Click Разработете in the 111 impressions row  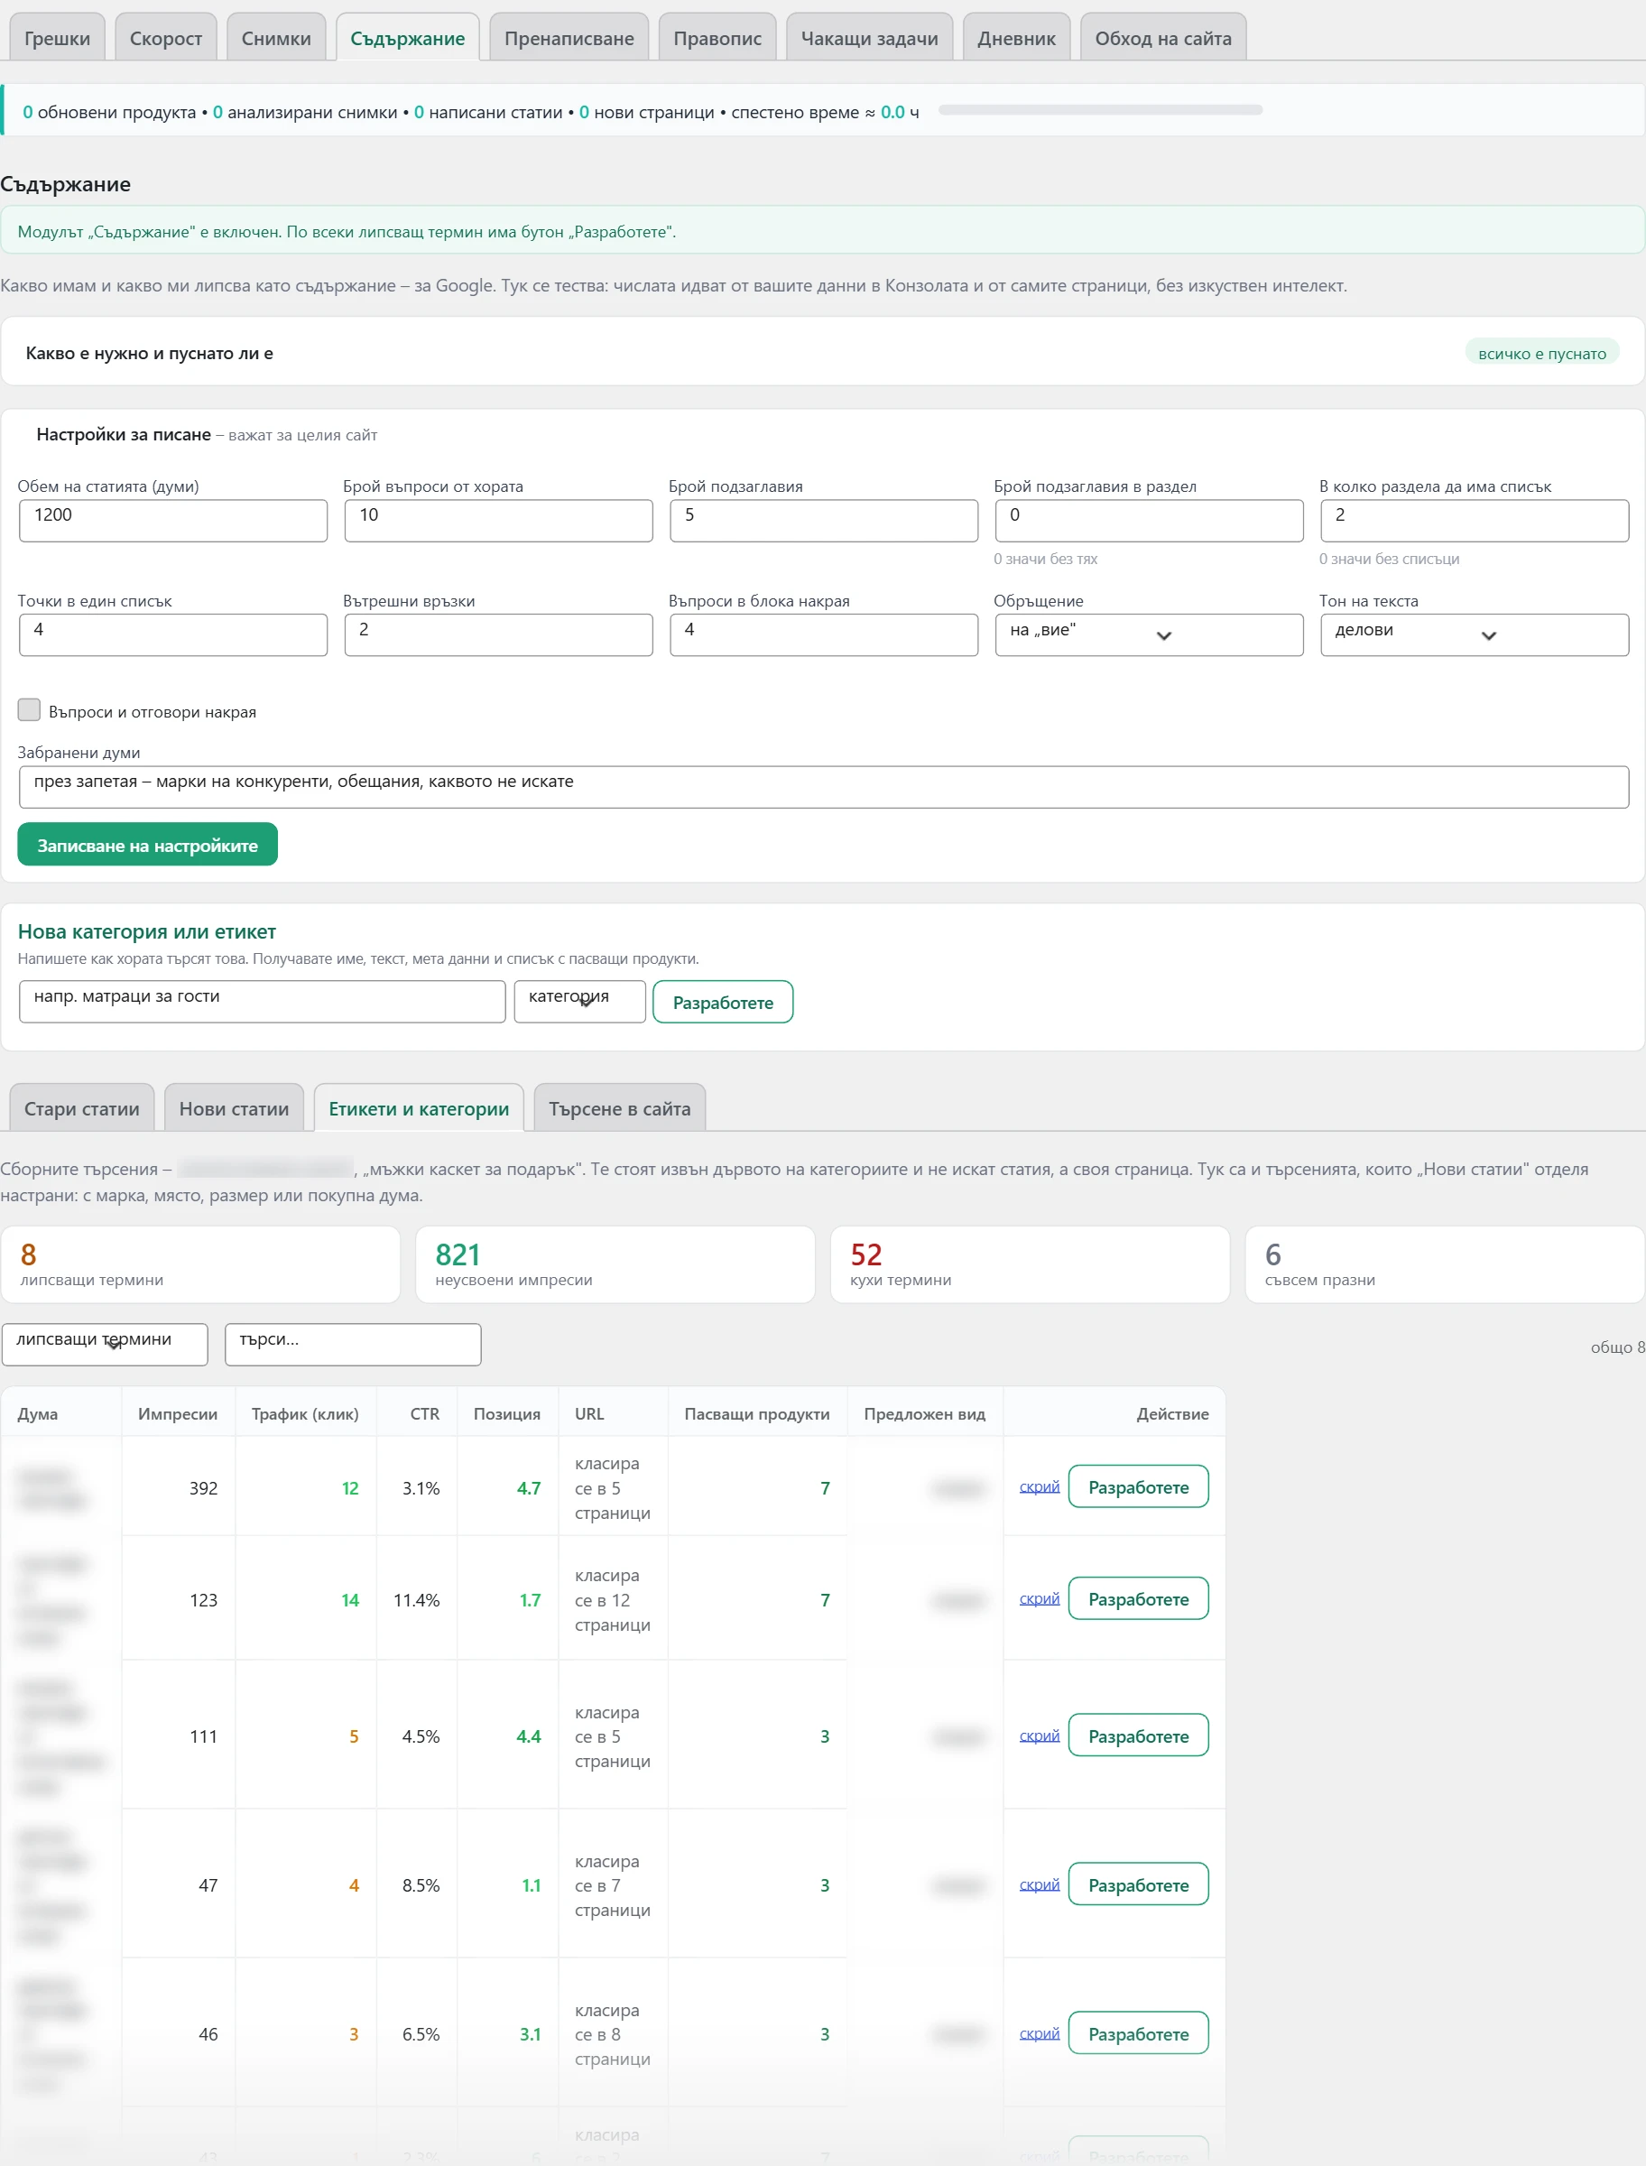pyautogui.click(x=1139, y=1735)
